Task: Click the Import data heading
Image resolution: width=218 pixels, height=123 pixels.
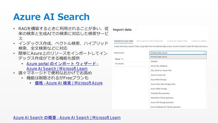Action: click(x=122, y=30)
